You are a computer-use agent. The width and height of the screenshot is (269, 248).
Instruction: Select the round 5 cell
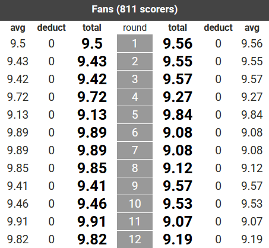click(x=135, y=115)
